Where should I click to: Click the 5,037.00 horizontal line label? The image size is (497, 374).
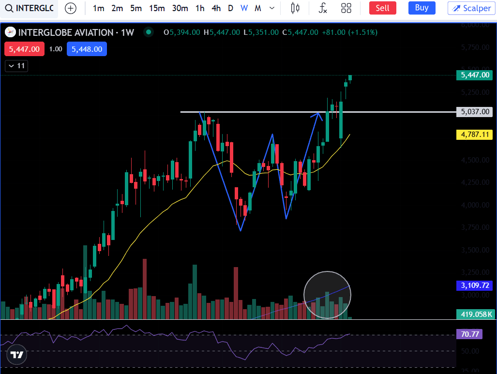(x=474, y=112)
